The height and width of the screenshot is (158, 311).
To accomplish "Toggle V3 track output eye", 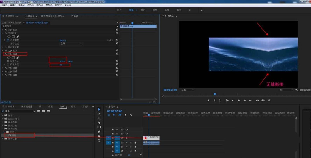I will (126, 130).
